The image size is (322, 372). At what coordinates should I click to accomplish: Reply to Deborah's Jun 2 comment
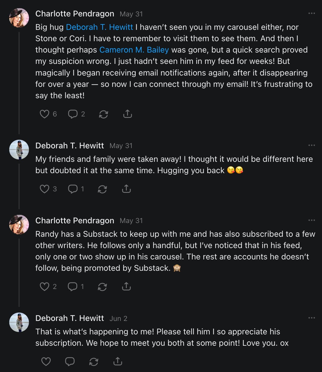70,362
